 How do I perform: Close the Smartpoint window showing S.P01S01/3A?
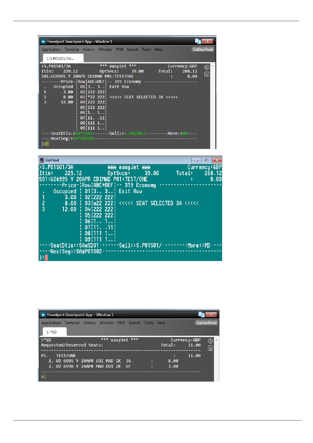click(207, 41)
